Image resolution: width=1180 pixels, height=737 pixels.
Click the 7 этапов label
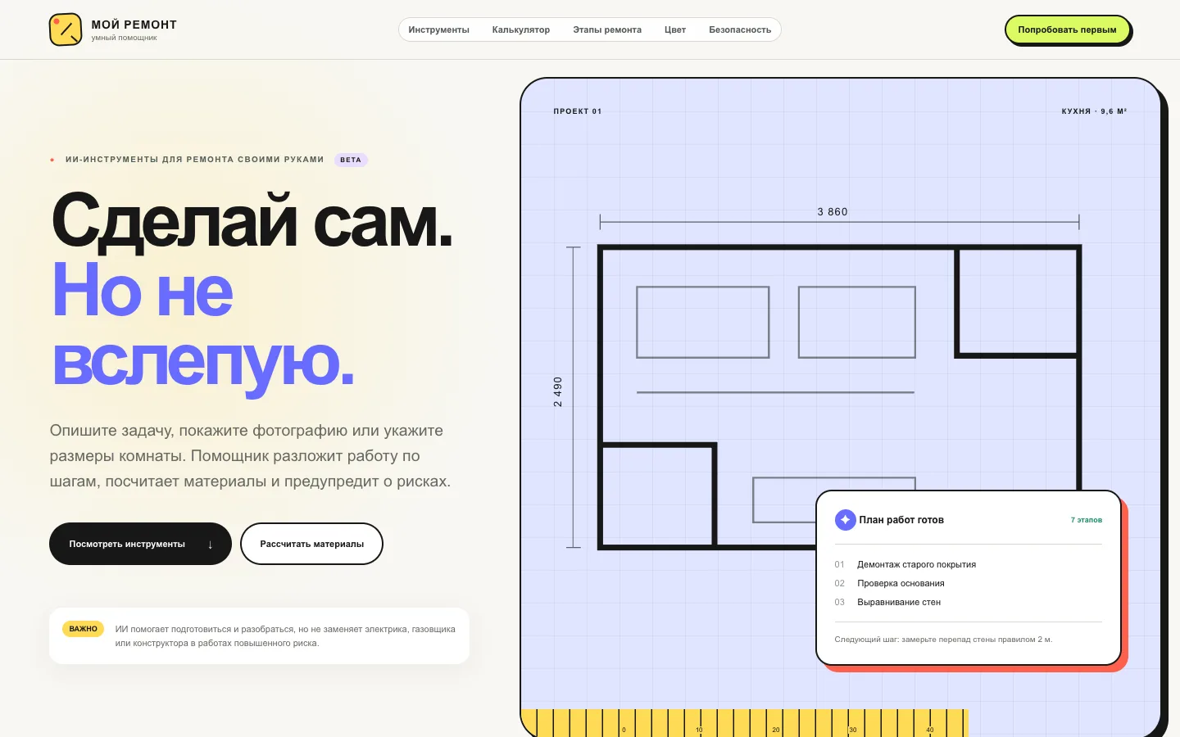tap(1086, 520)
